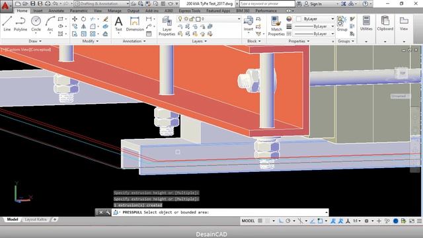Click the Table icon in Annotation panel
The width and height of the screenshot is (423, 238).
(149, 34)
